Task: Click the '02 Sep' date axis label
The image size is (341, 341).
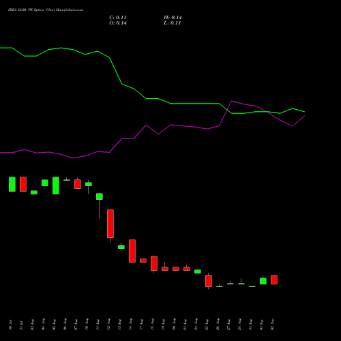Action: tap(272, 325)
